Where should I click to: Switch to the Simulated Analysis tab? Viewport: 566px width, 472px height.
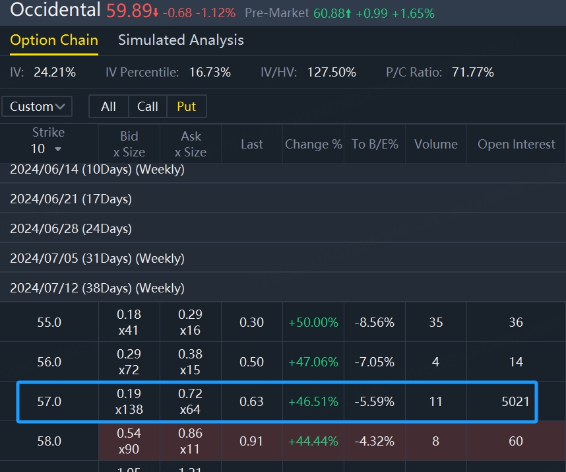point(181,40)
